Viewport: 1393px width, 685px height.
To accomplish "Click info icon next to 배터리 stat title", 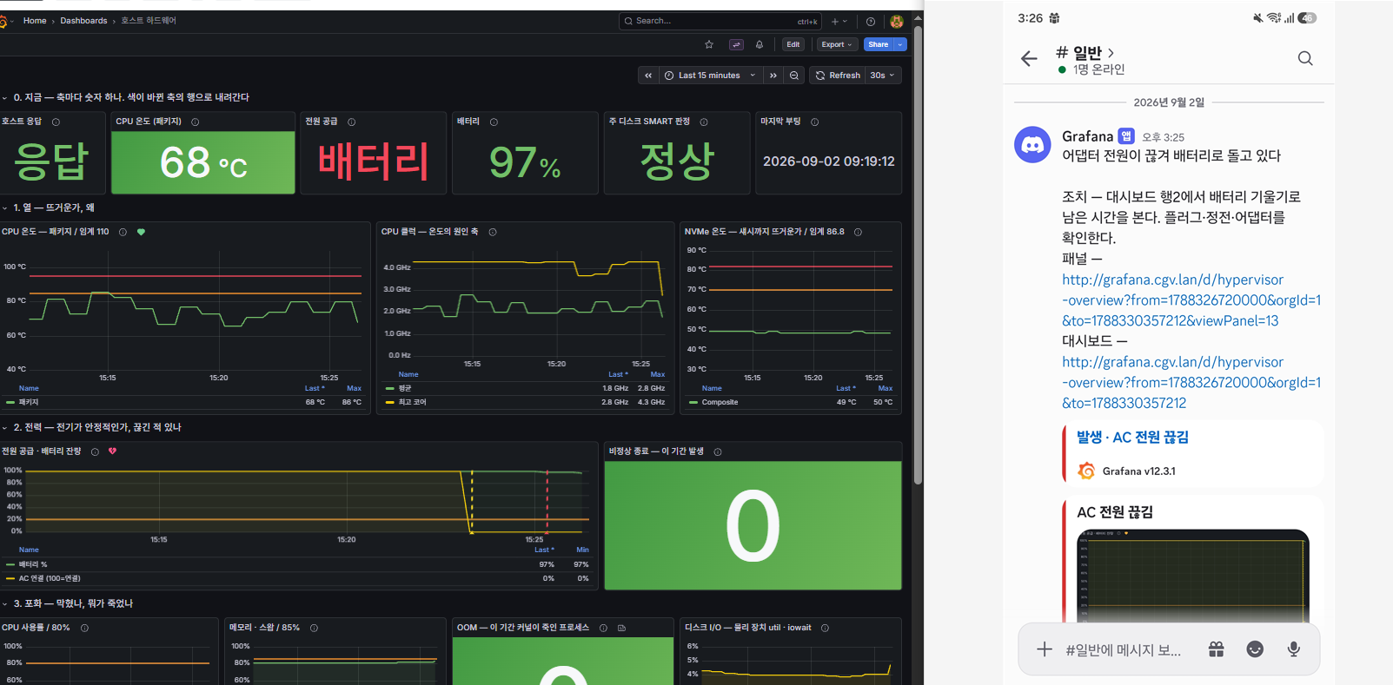I will click(x=494, y=122).
